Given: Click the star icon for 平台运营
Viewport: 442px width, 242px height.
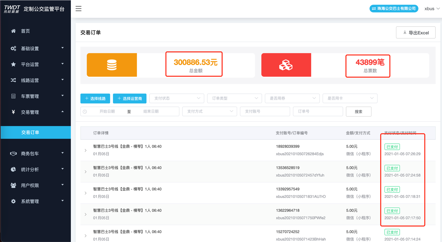Looking at the screenshot, I should coord(13,64).
